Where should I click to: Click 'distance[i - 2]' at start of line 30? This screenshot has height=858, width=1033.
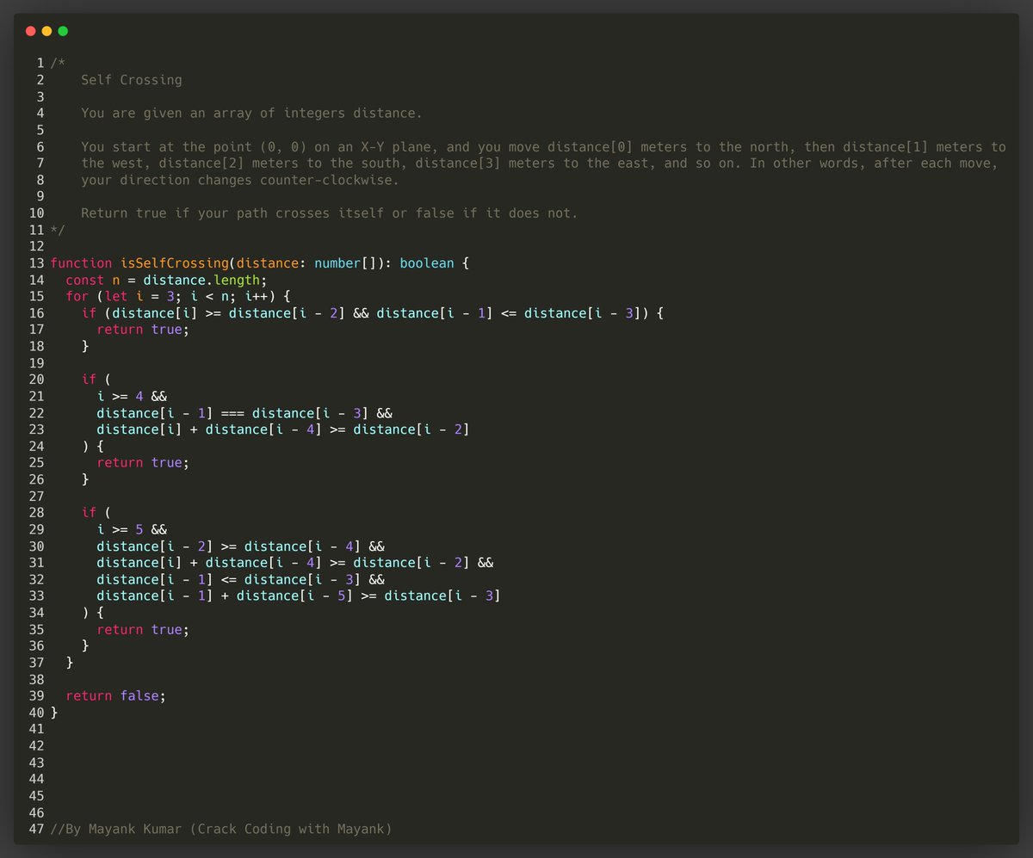[155, 546]
